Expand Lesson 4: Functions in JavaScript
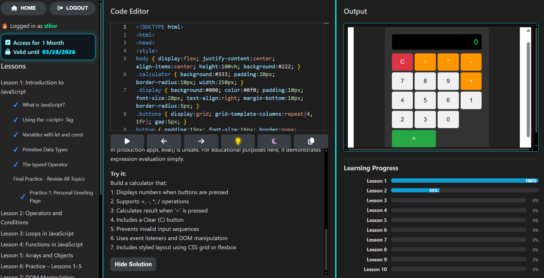Image resolution: width=544 pixels, height=278 pixels. [x=42, y=244]
